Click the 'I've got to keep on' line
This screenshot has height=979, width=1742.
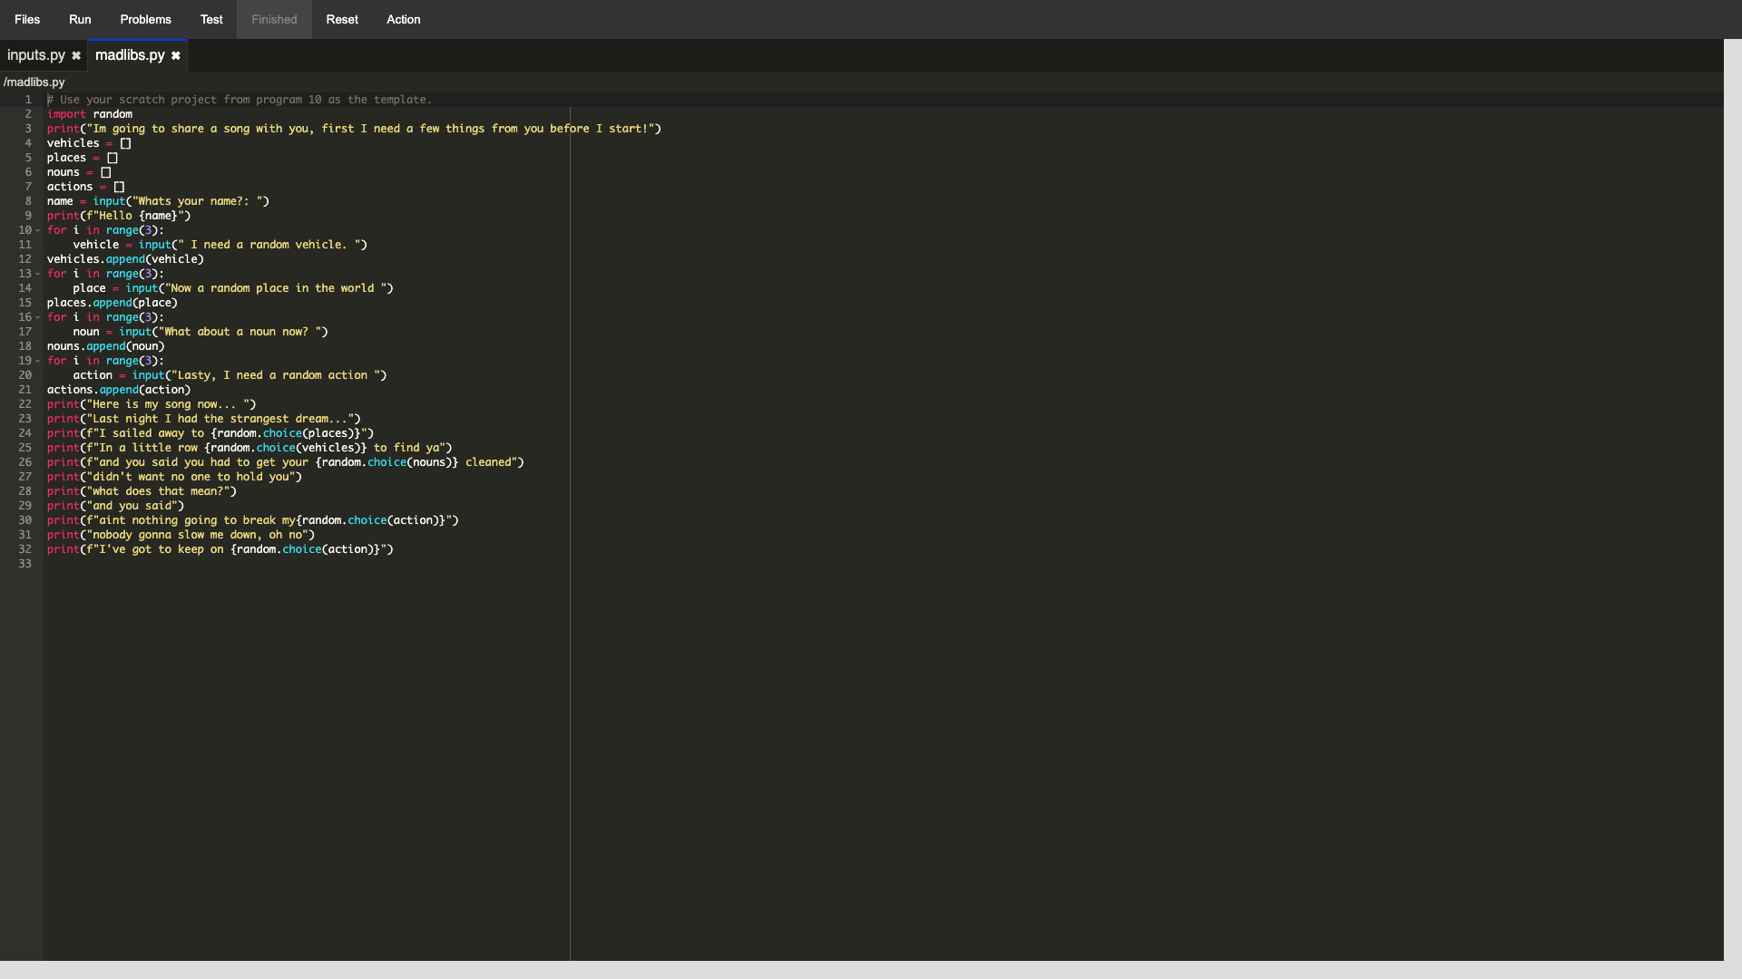(220, 549)
